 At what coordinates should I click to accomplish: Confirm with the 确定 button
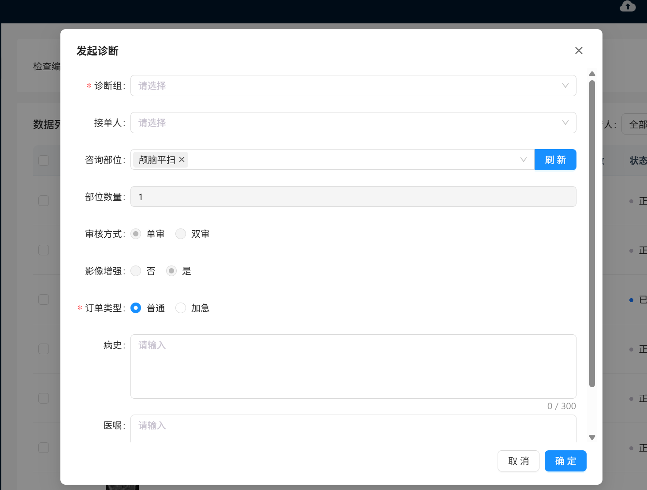click(x=565, y=461)
